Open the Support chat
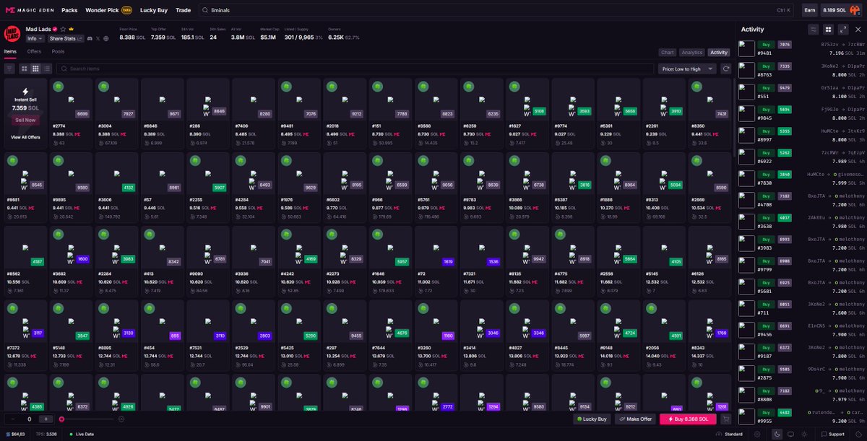 click(x=832, y=435)
